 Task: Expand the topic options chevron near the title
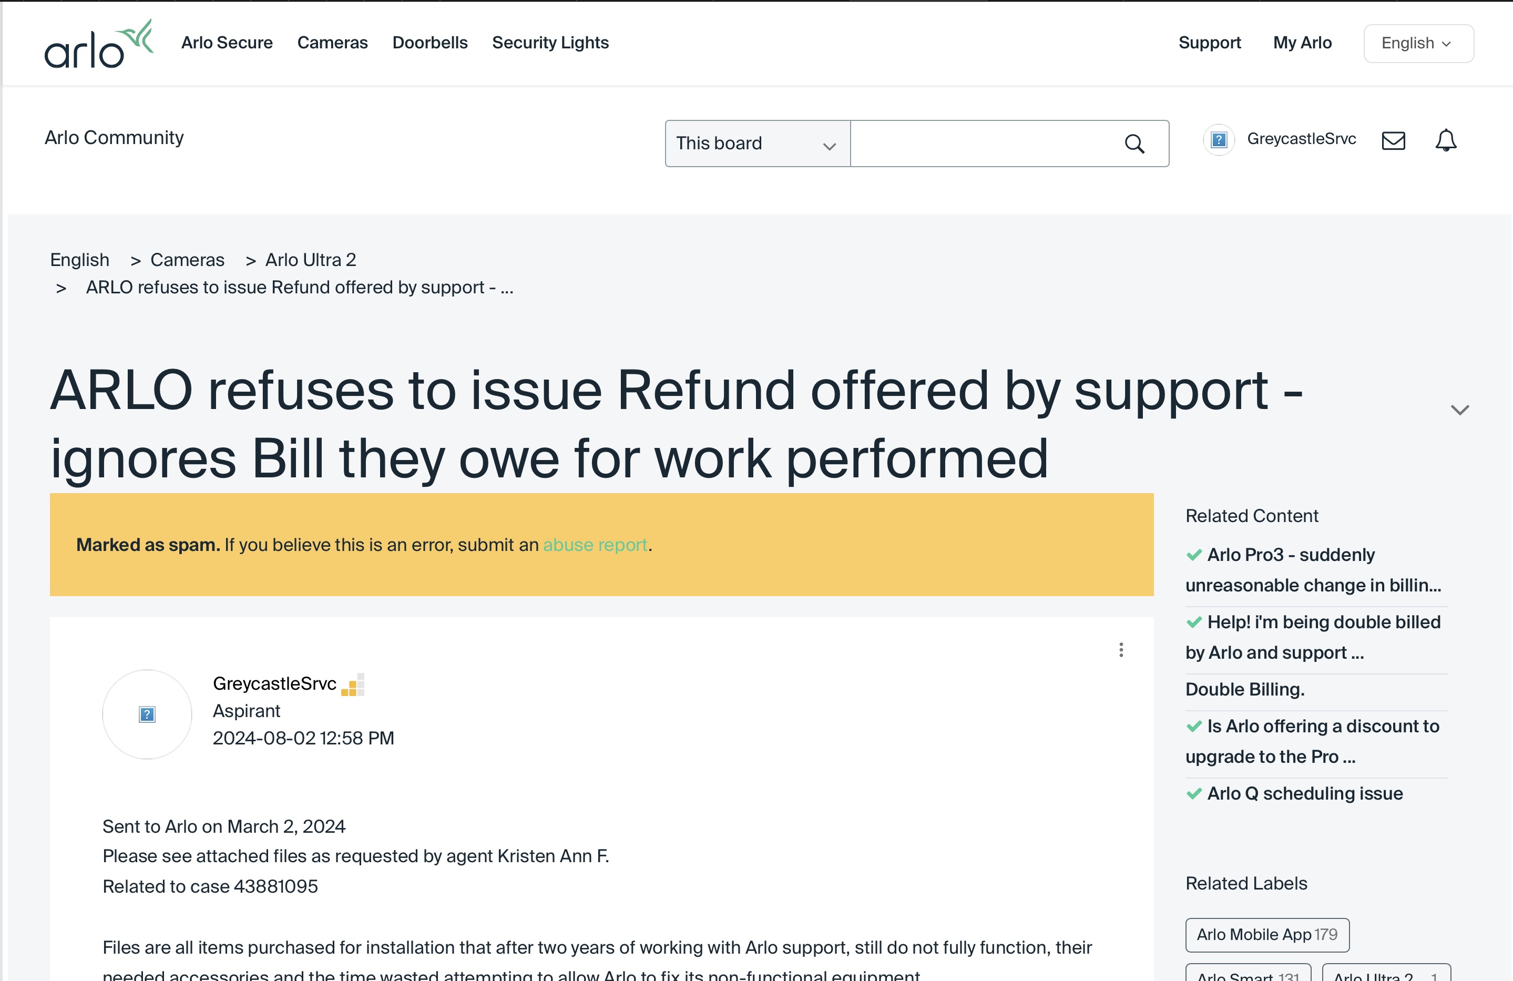pyautogui.click(x=1459, y=410)
